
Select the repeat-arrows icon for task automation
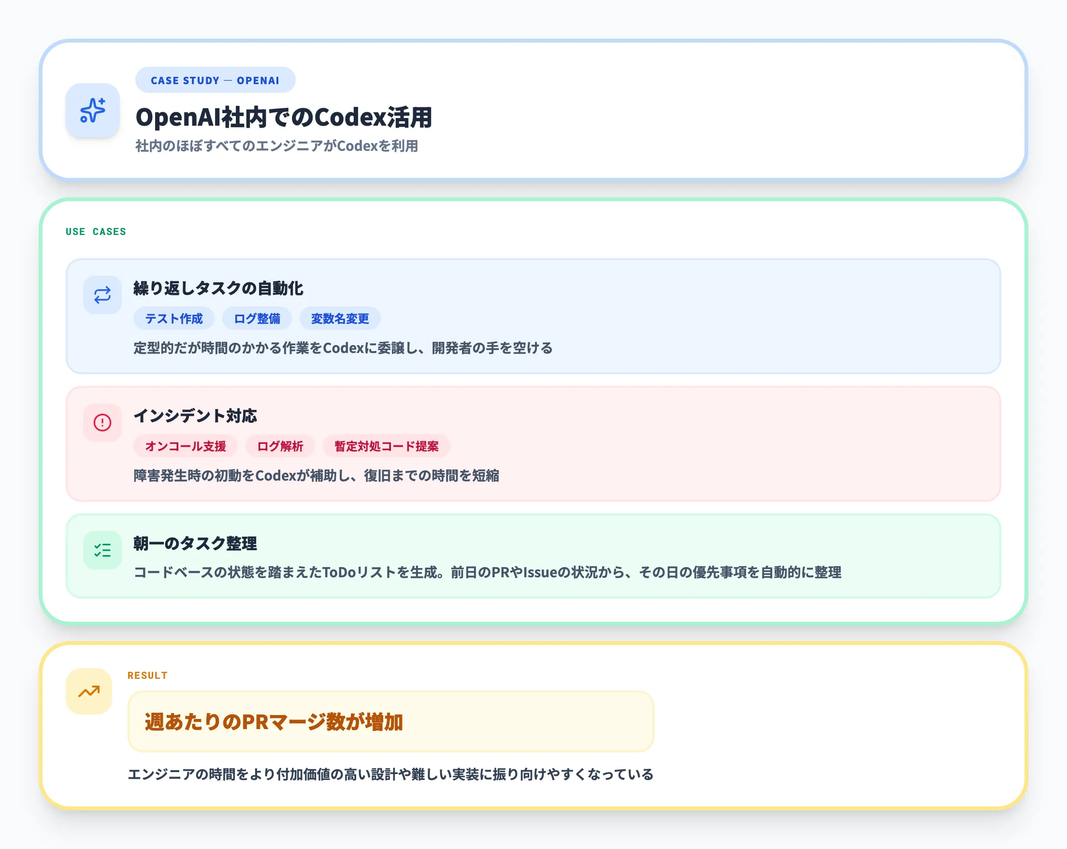[x=102, y=294]
